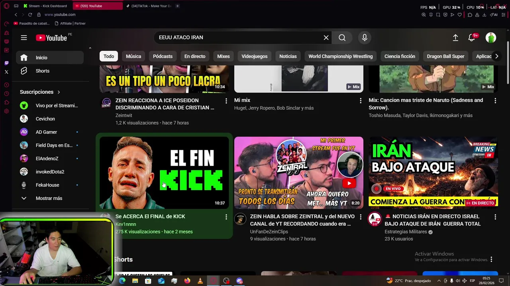Open the YouTube hamburger guide menu

pos(24,38)
